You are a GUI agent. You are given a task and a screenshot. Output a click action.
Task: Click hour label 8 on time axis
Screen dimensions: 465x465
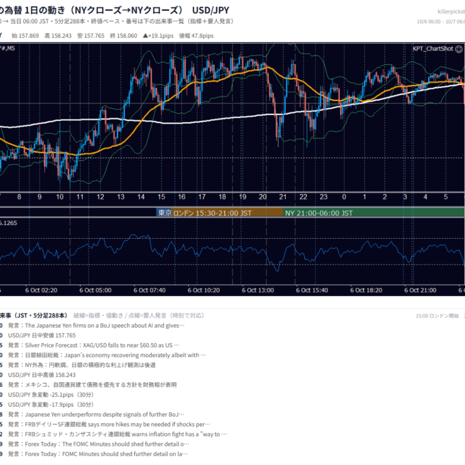click(x=19, y=197)
